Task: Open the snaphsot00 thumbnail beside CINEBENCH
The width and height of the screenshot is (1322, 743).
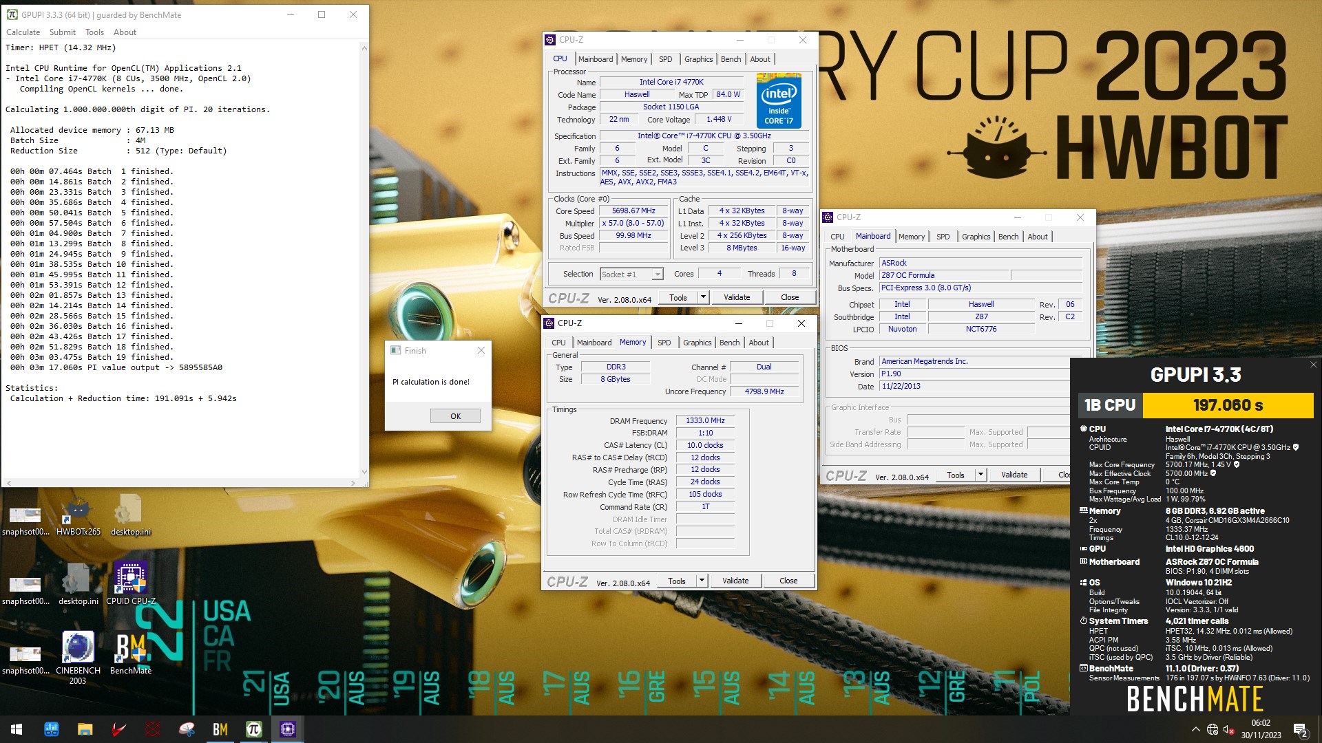Action: coord(25,659)
